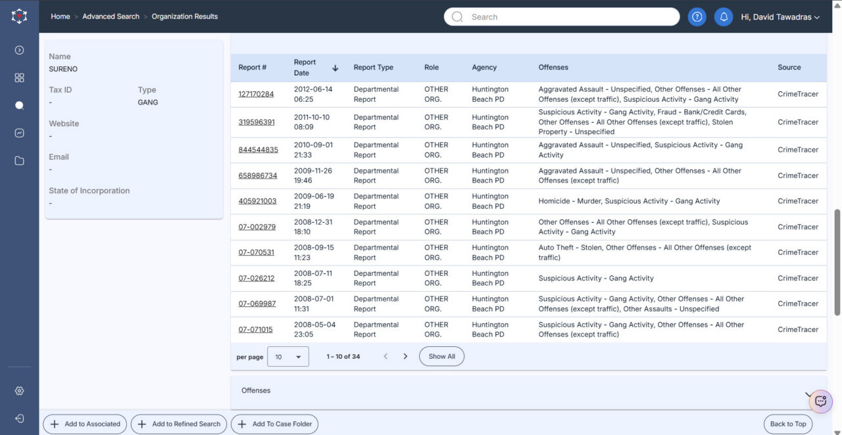This screenshot has height=435, width=842.
Task: Click the app logo icon in the sidebar
Action: click(19, 16)
